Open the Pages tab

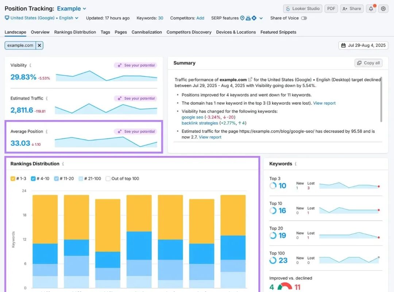(121, 32)
